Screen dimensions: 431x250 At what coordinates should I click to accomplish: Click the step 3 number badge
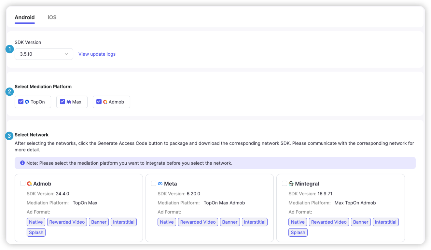[x=9, y=136]
